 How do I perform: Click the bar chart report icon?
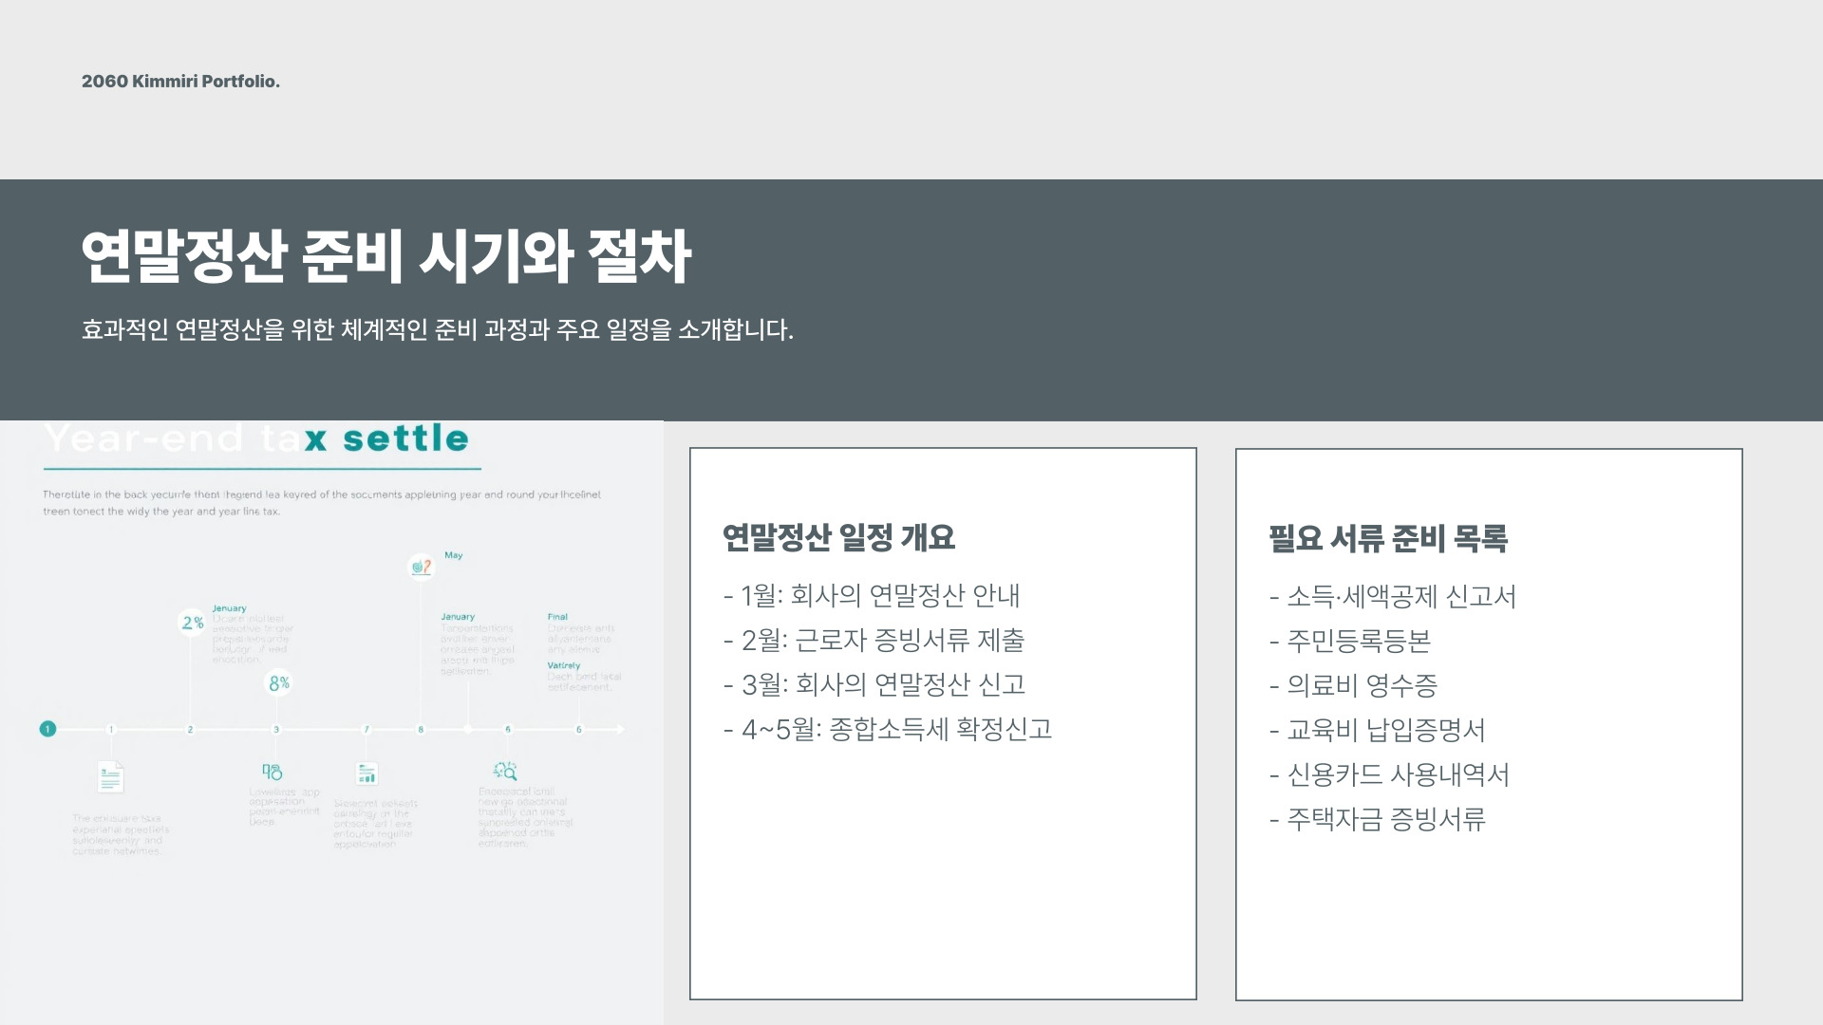click(366, 773)
